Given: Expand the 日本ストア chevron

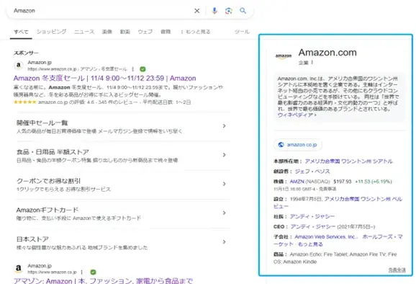Looking at the screenshot, I should [x=224, y=242].
